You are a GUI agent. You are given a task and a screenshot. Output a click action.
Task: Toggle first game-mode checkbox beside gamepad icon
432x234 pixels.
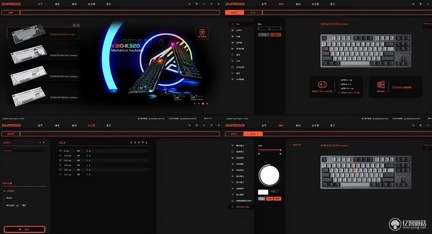pyautogui.click(x=340, y=80)
